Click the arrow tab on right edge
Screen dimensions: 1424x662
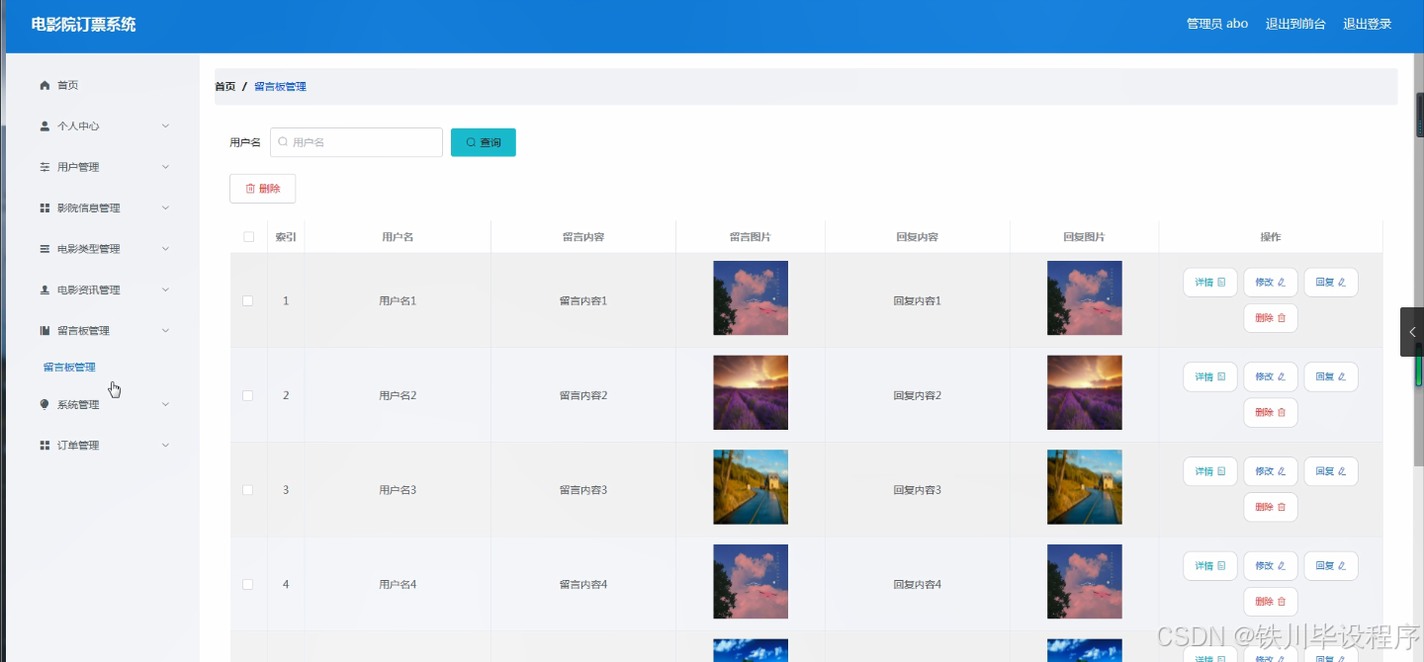pyautogui.click(x=1412, y=332)
